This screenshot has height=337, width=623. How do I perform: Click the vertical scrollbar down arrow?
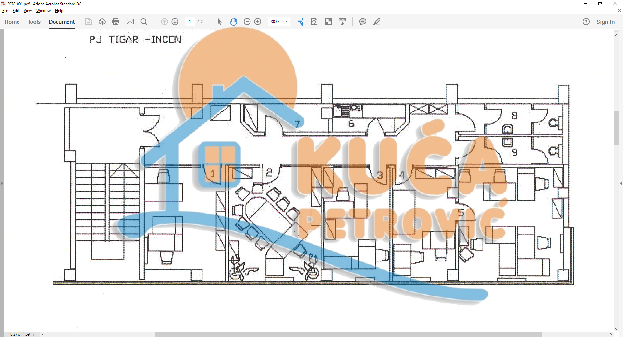click(617, 329)
